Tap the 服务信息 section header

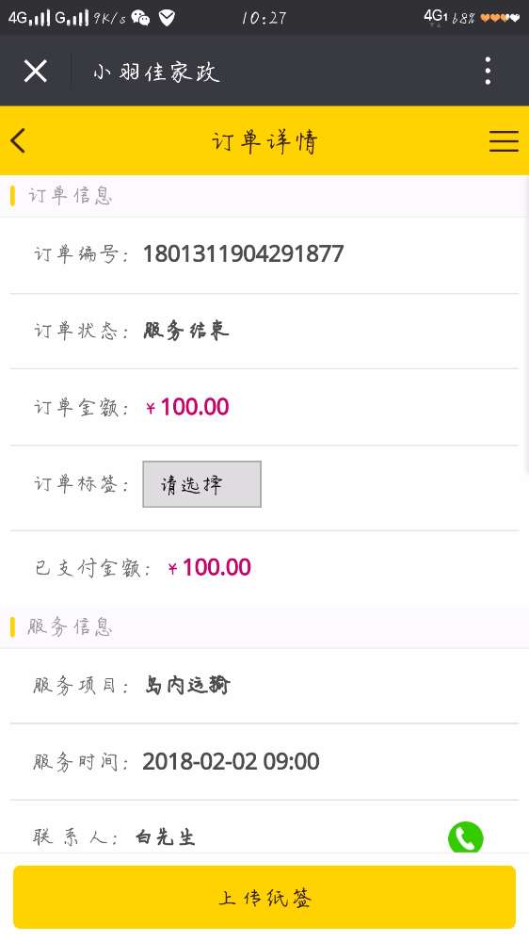[71, 626]
